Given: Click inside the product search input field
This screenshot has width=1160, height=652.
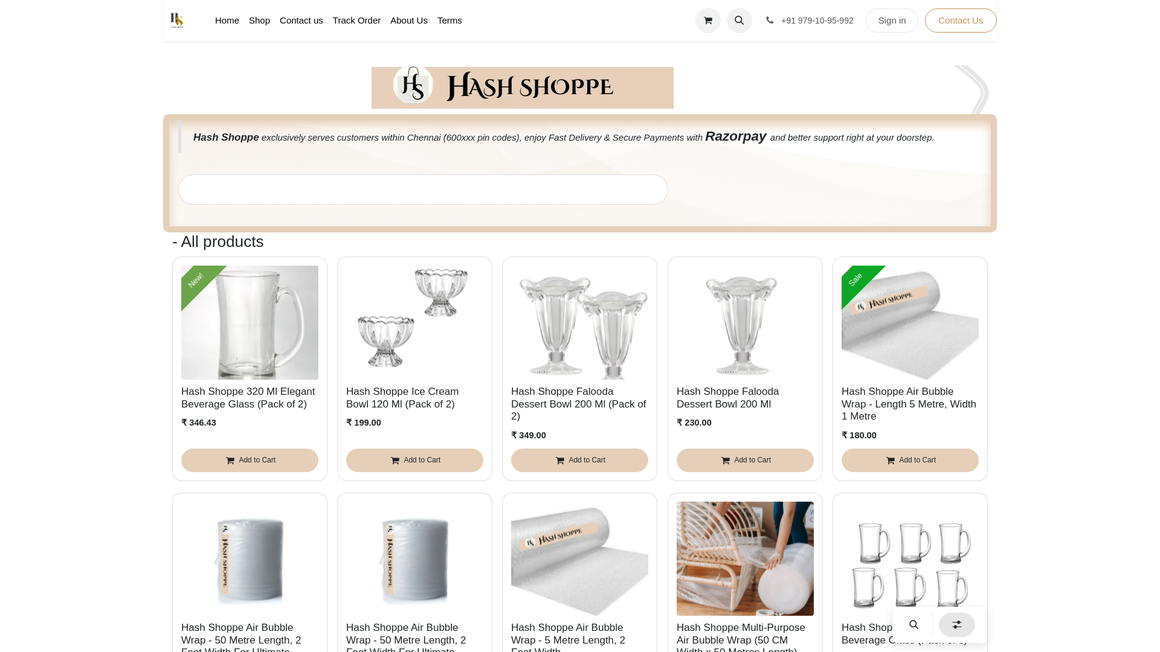Looking at the screenshot, I should point(423,190).
